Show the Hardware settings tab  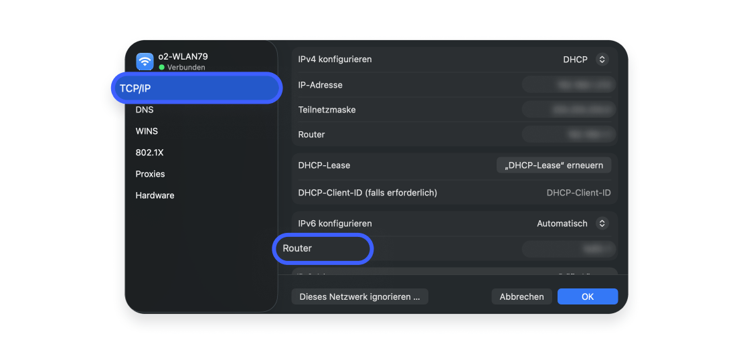[155, 195]
